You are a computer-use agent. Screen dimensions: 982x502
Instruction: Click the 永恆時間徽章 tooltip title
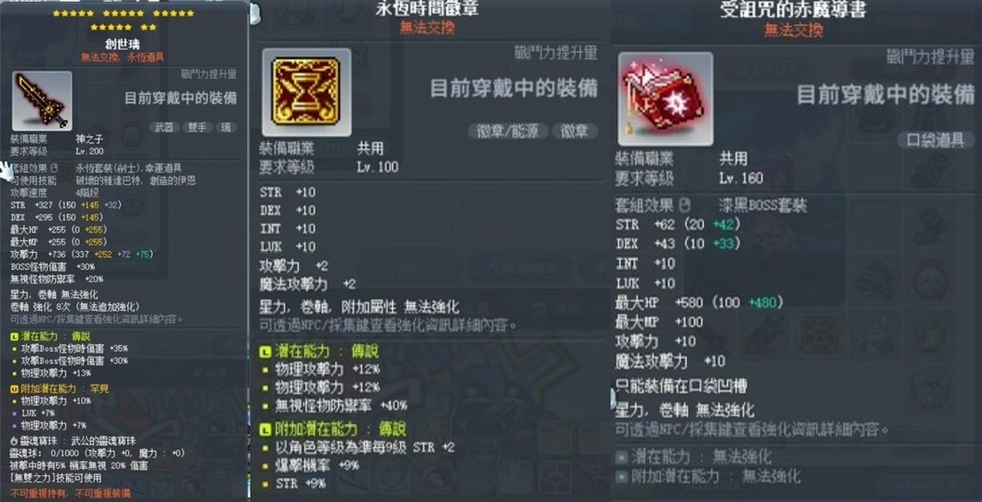coord(427,8)
